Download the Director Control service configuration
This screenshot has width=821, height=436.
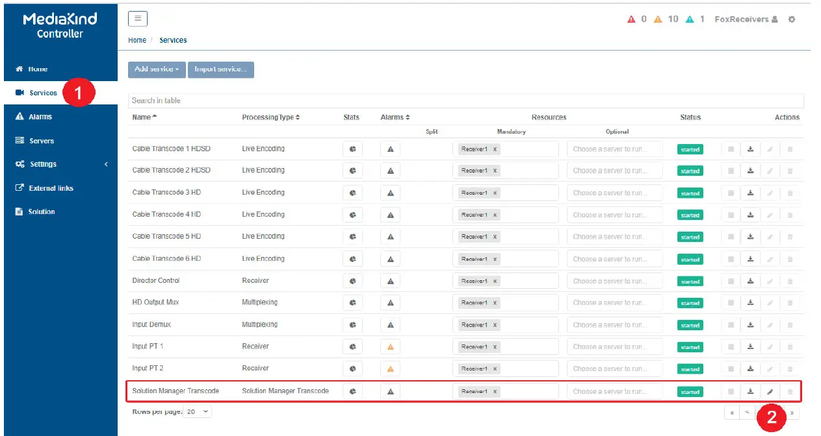[x=750, y=281]
